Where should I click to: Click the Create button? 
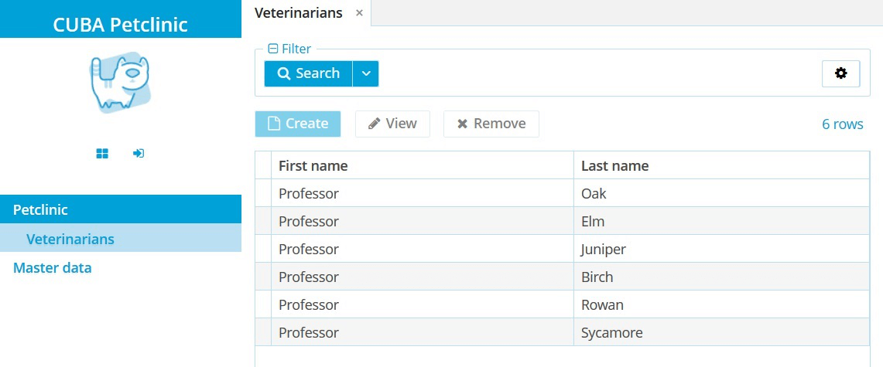click(298, 124)
